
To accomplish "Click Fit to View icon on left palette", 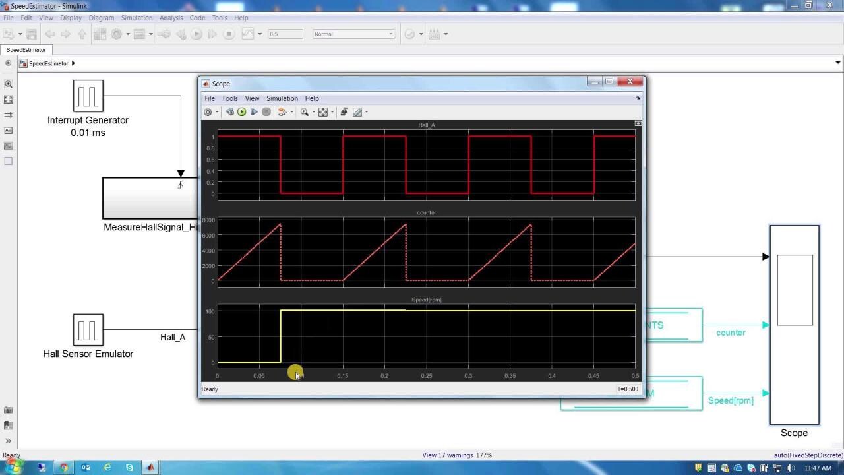I will click(9, 100).
